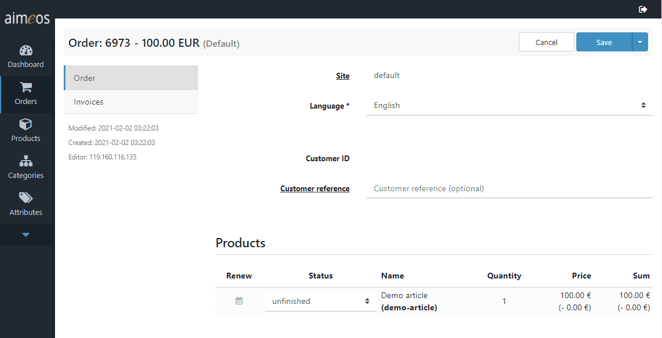Expand more sidebar menu items arrow
This screenshot has width=662, height=338.
pos(25,235)
